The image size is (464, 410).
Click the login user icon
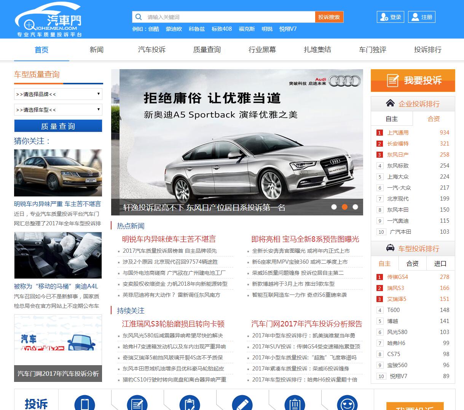pos(383,17)
